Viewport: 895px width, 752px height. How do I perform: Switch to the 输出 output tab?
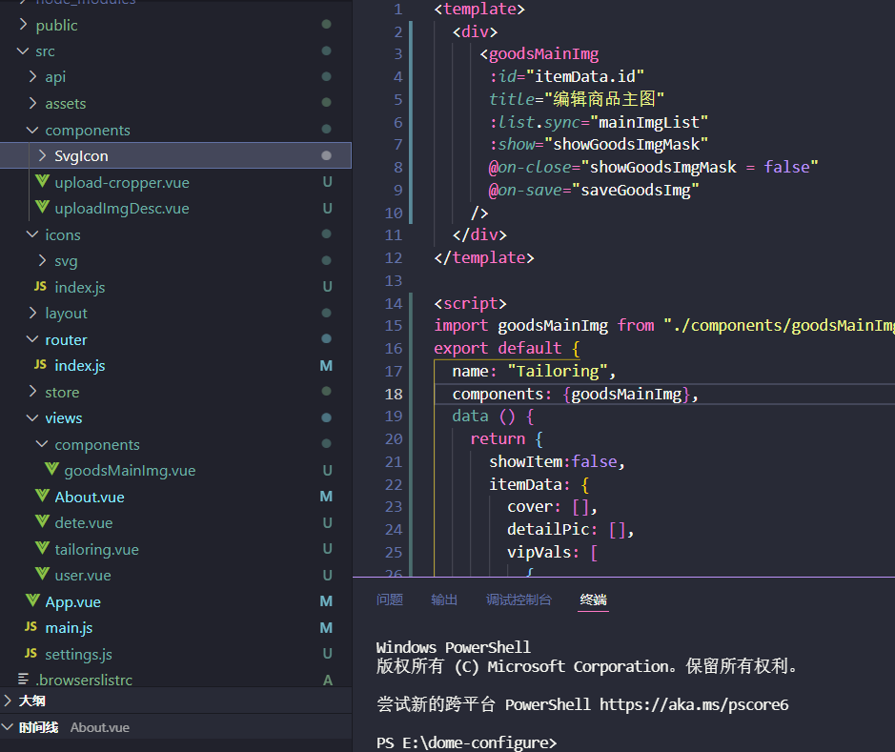[444, 600]
